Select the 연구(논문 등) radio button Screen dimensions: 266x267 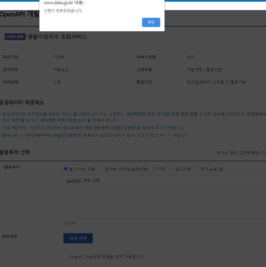coord(197,169)
